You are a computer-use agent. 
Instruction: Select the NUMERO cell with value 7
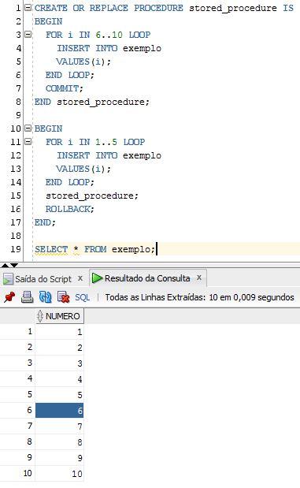point(59,426)
